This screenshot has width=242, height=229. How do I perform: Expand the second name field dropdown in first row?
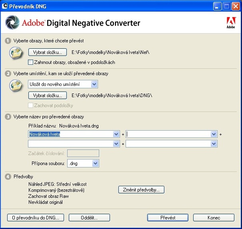214,134
